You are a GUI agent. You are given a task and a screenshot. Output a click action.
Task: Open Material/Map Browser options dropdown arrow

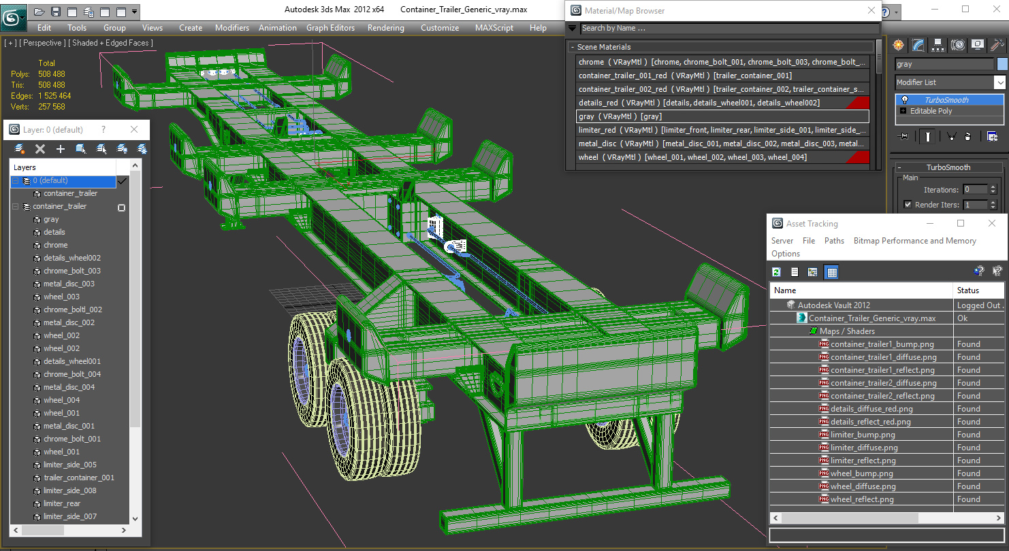click(572, 28)
